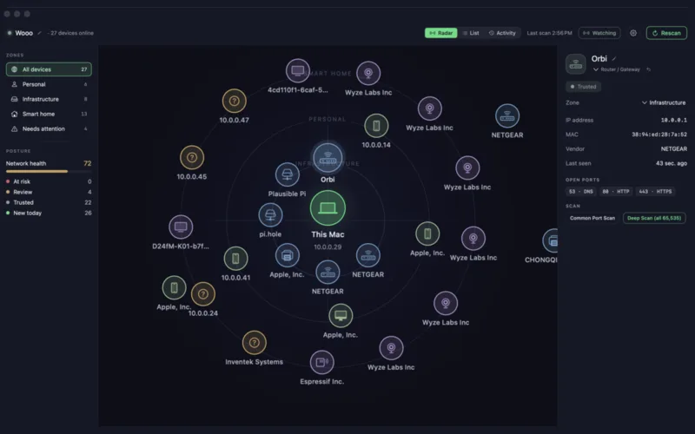
Task: Switch to the Radar view tab
Action: [x=441, y=33]
